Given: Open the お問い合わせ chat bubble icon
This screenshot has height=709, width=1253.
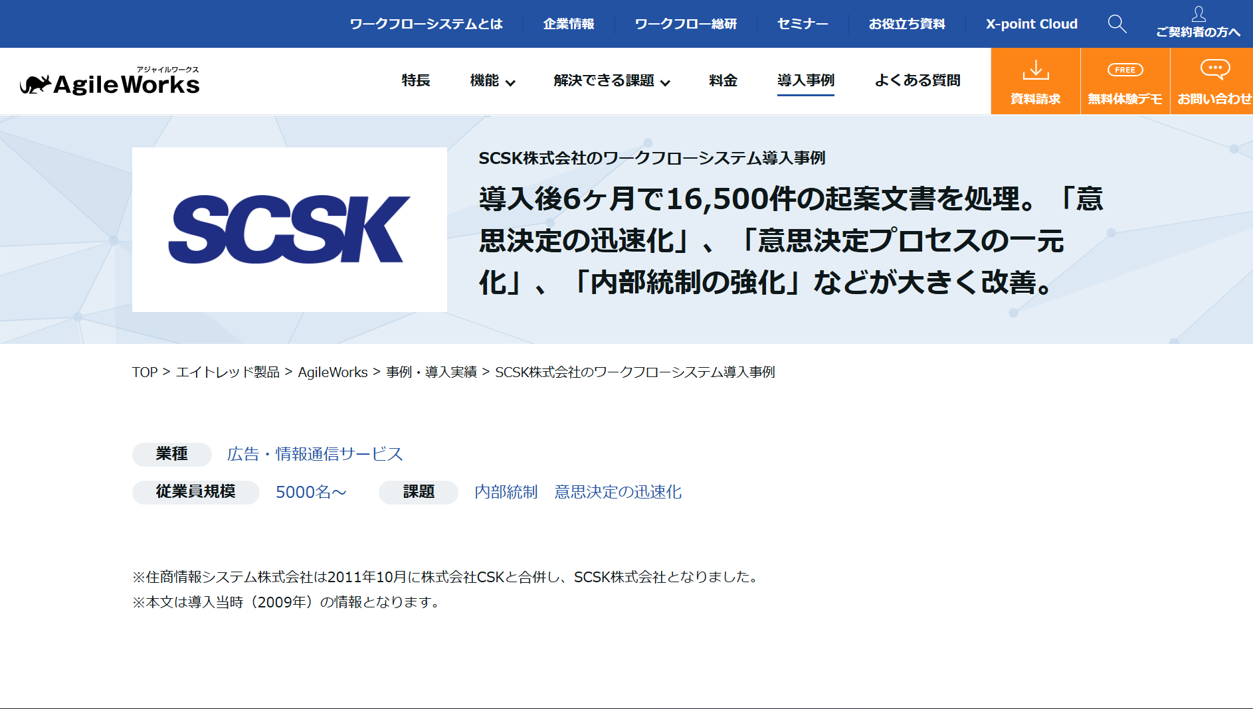Looking at the screenshot, I should pyautogui.click(x=1214, y=68).
